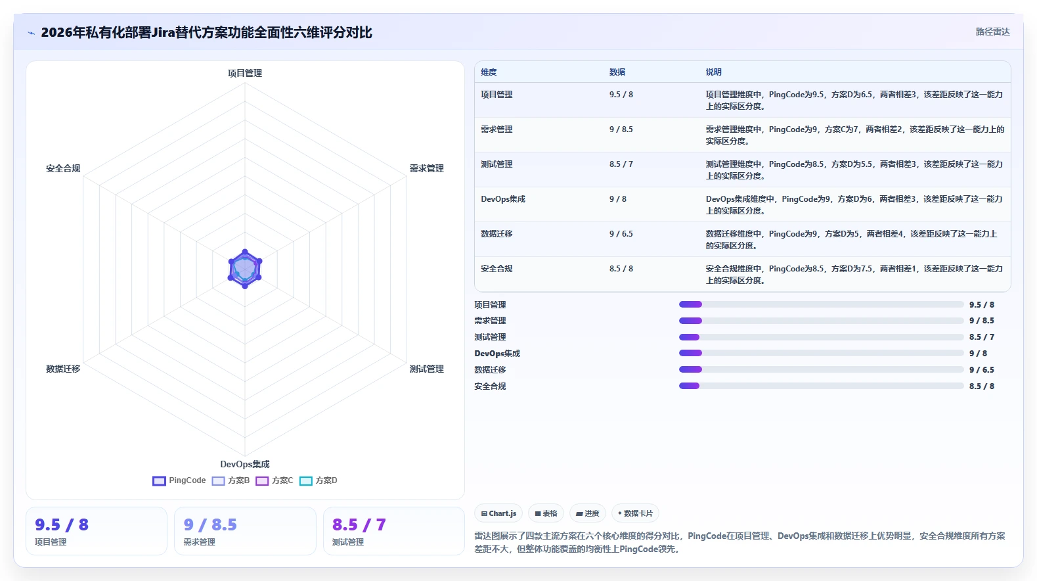This screenshot has height=581, width=1037.
Task: Click the 数据卡片 tag
Action: [x=635, y=513]
